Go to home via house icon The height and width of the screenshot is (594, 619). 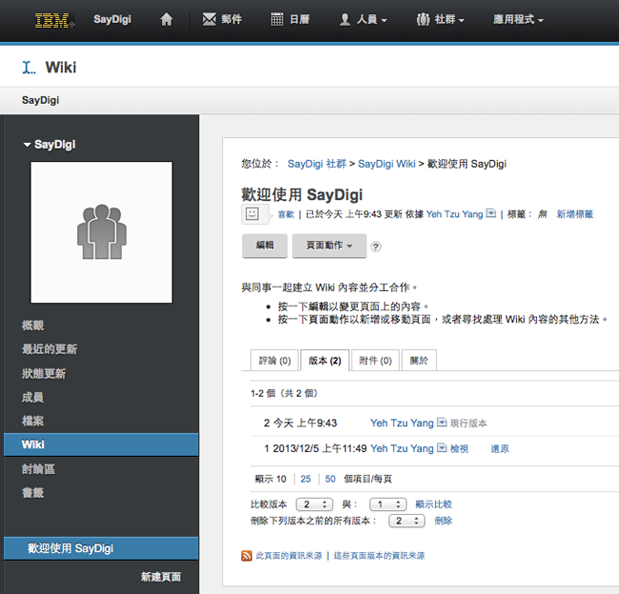pos(167,20)
